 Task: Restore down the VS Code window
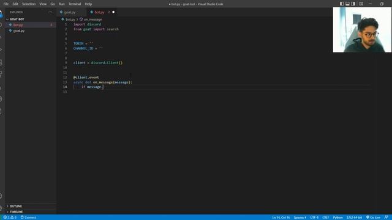pyautogui.click(x=382, y=4)
